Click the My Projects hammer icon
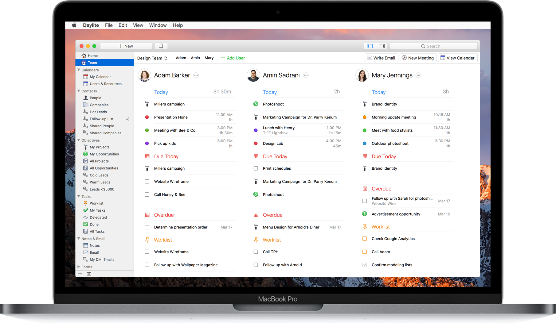The image size is (556, 323). point(86,147)
